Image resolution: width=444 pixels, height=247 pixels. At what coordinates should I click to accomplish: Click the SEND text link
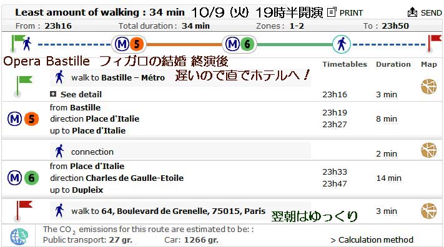point(432,13)
